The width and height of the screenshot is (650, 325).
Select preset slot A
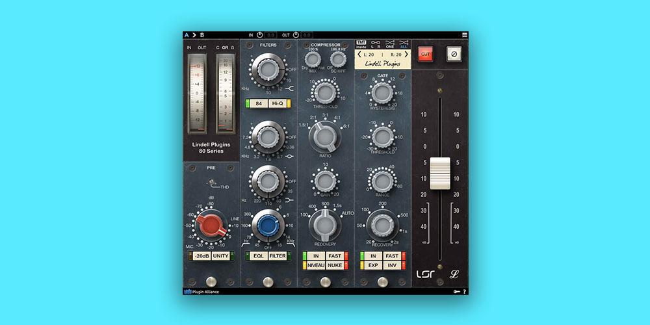point(187,35)
